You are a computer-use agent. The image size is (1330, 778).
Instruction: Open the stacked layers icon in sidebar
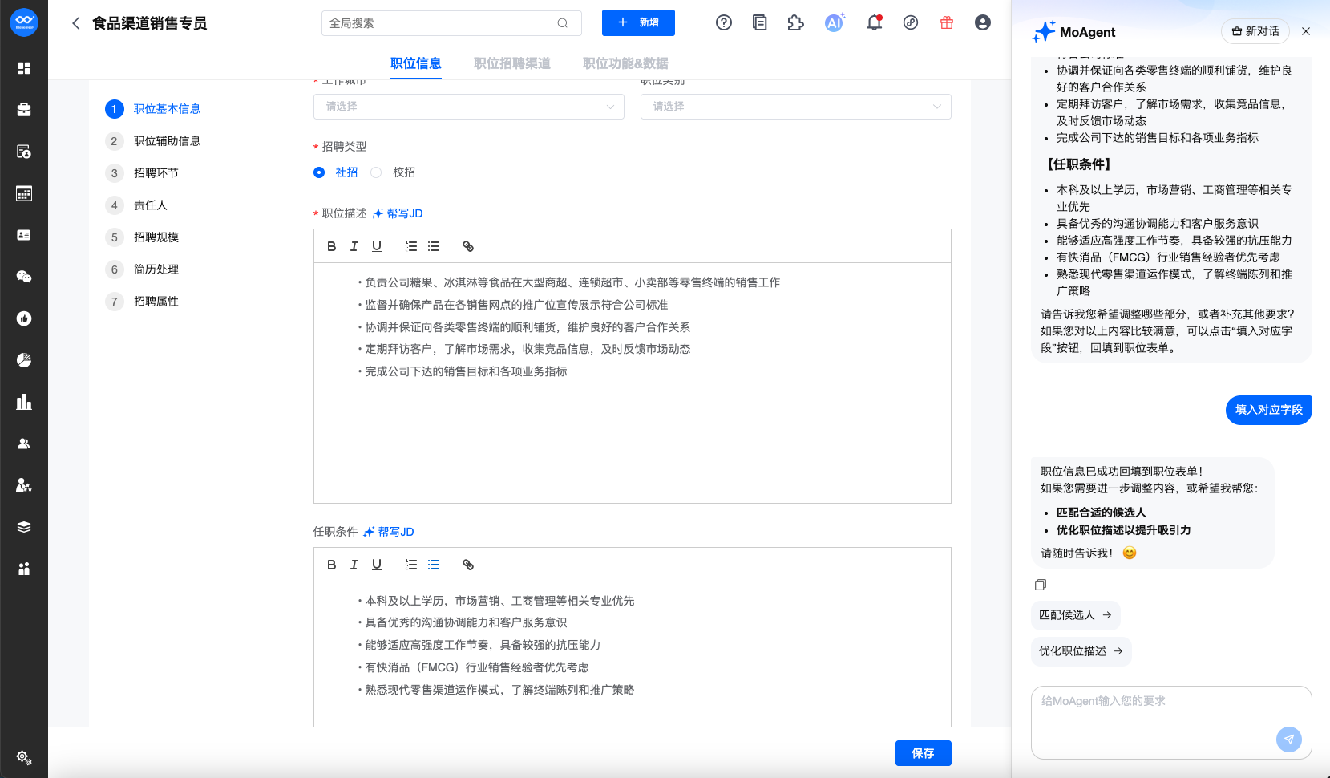[24, 527]
